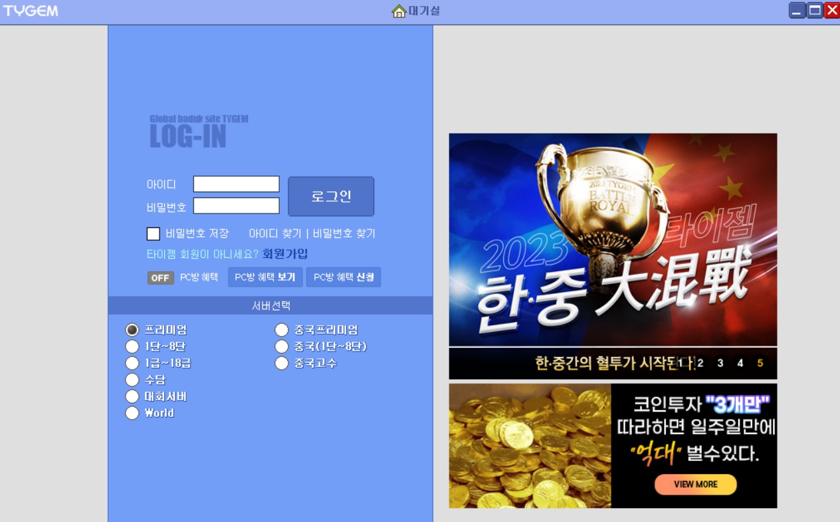Viewport: 840px width, 522px height.
Task: Click the 대기실 title text
Action: [424, 11]
